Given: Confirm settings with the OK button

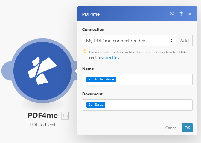Looking at the screenshot, I should click(x=187, y=128).
